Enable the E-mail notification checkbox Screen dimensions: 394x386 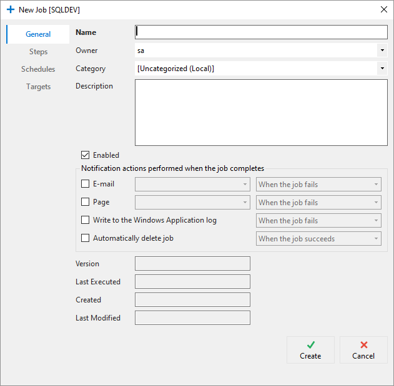tap(86, 184)
